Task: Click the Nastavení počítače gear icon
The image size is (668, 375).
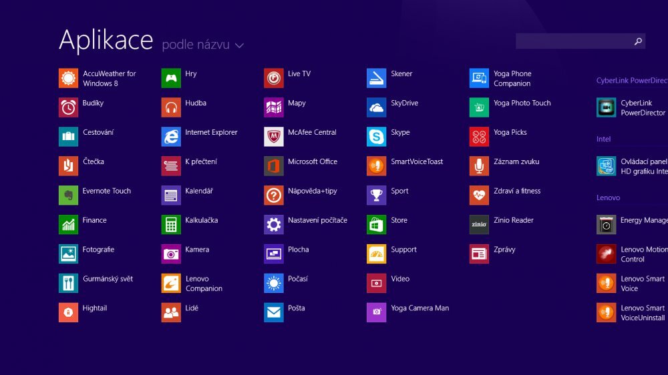Action: [x=273, y=225]
